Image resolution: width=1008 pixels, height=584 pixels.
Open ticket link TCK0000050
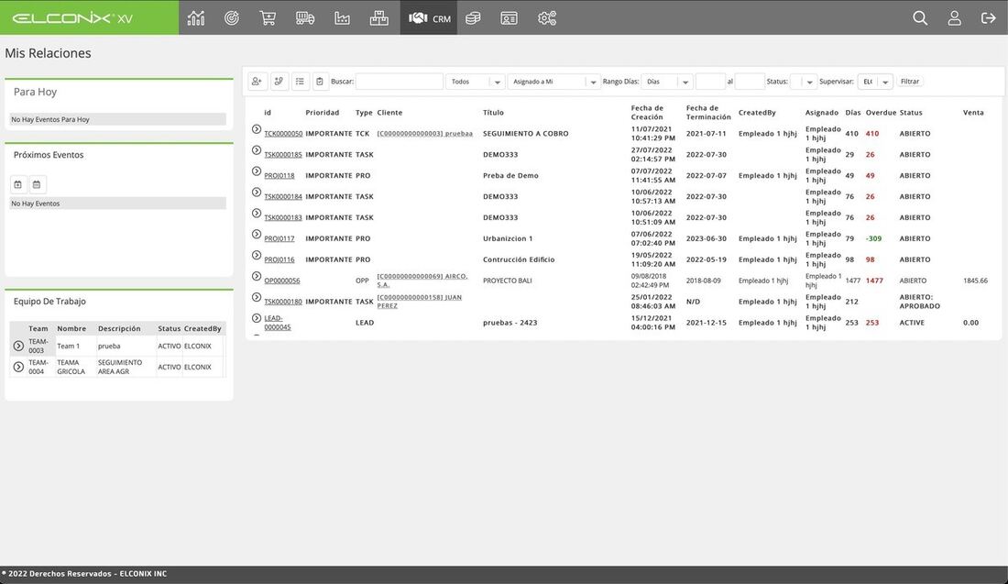(283, 134)
